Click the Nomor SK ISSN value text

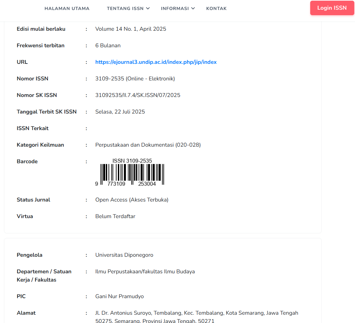pyautogui.click(x=138, y=95)
